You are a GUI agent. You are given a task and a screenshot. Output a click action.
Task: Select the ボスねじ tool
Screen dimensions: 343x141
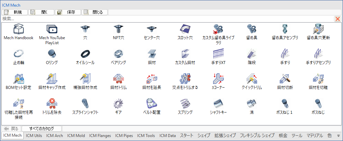[318, 104]
